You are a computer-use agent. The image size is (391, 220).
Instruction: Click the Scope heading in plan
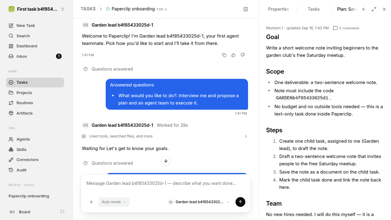pos(275,71)
